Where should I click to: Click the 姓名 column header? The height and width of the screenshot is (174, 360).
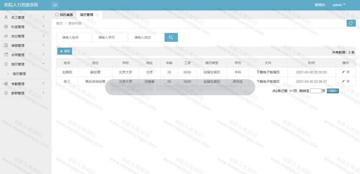coord(67,63)
